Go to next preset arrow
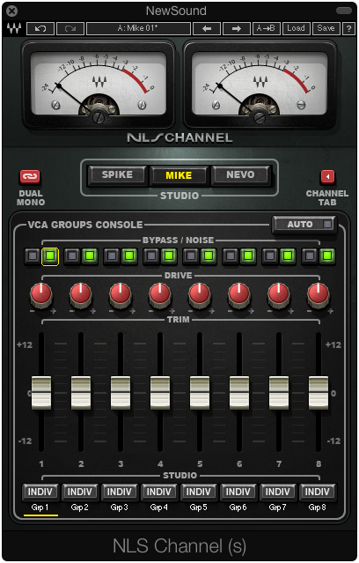359x563 pixels. point(237,29)
